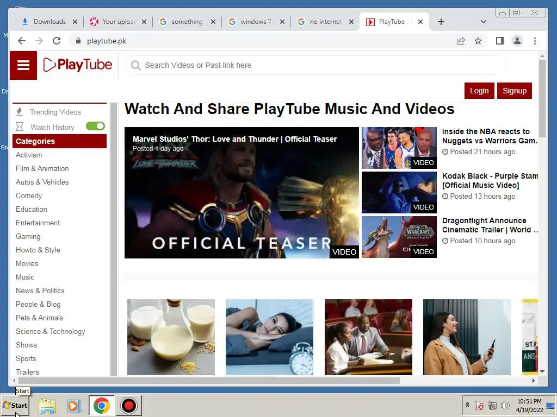Close the Downloads tab

[x=75, y=22]
